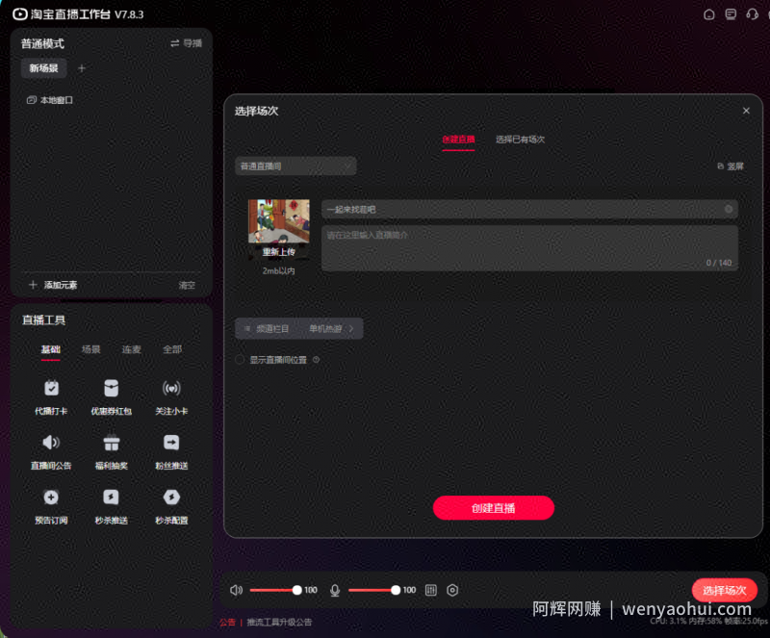Click the red 创建直播 button

click(494, 508)
